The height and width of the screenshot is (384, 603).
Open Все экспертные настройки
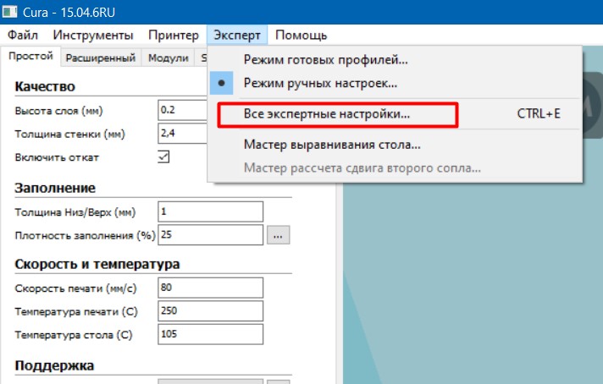pyautogui.click(x=395, y=114)
